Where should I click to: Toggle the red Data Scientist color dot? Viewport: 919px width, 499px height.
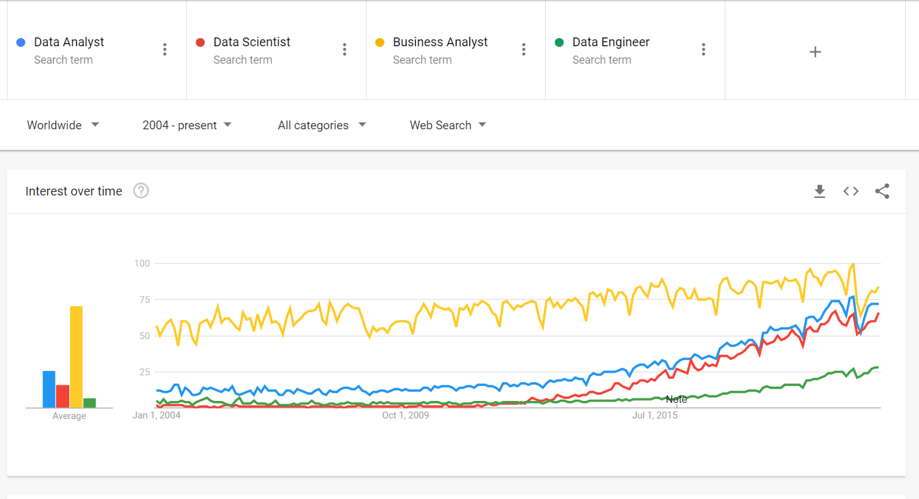200,42
